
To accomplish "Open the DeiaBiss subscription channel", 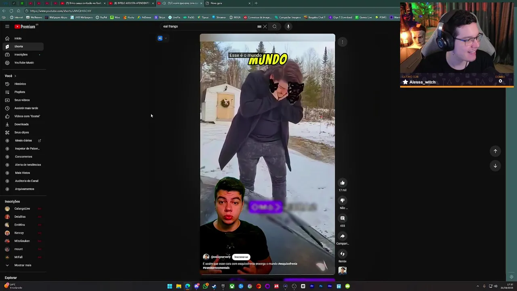I will 23,217.
